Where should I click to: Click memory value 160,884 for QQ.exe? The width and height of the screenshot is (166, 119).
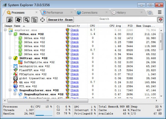[x=150, y=82]
